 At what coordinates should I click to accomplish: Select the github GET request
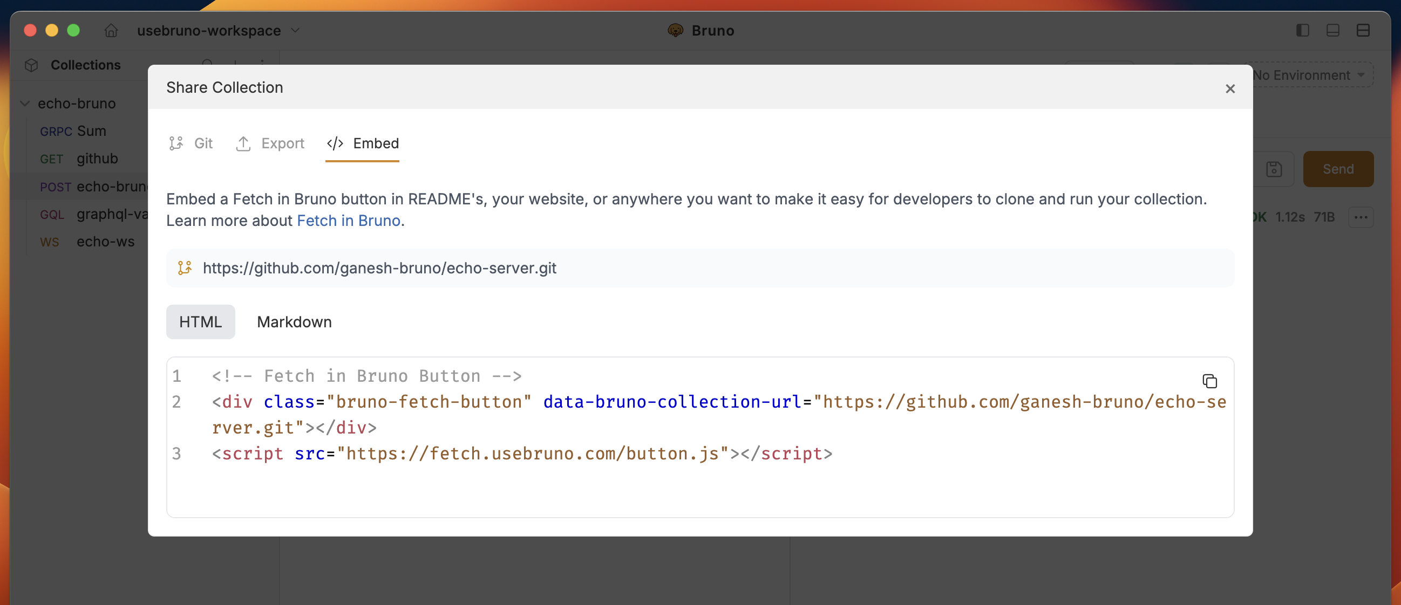click(x=97, y=159)
